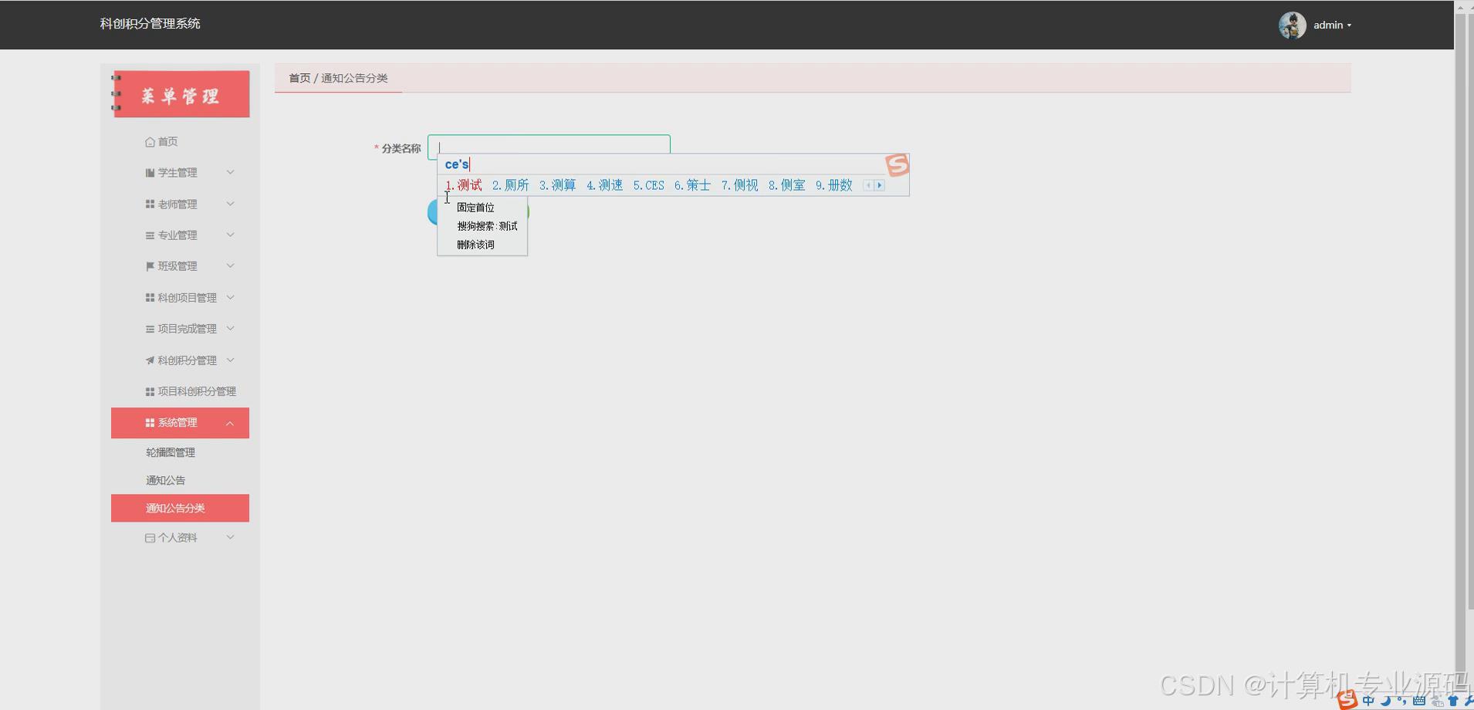Click the admin avatar image
The height and width of the screenshot is (710, 1474).
tap(1292, 25)
